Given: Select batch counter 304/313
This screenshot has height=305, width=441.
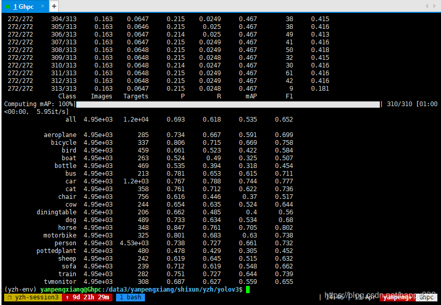Looking at the screenshot, I should (x=63, y=19).
